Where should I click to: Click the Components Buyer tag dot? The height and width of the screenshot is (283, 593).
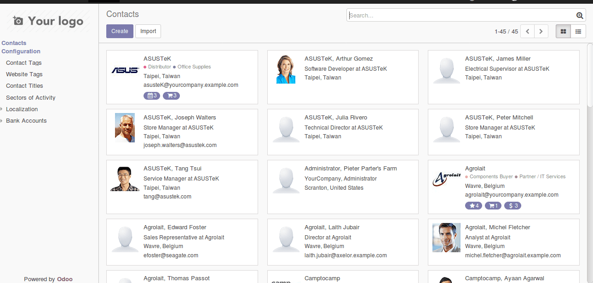click(x=466, y=177)
